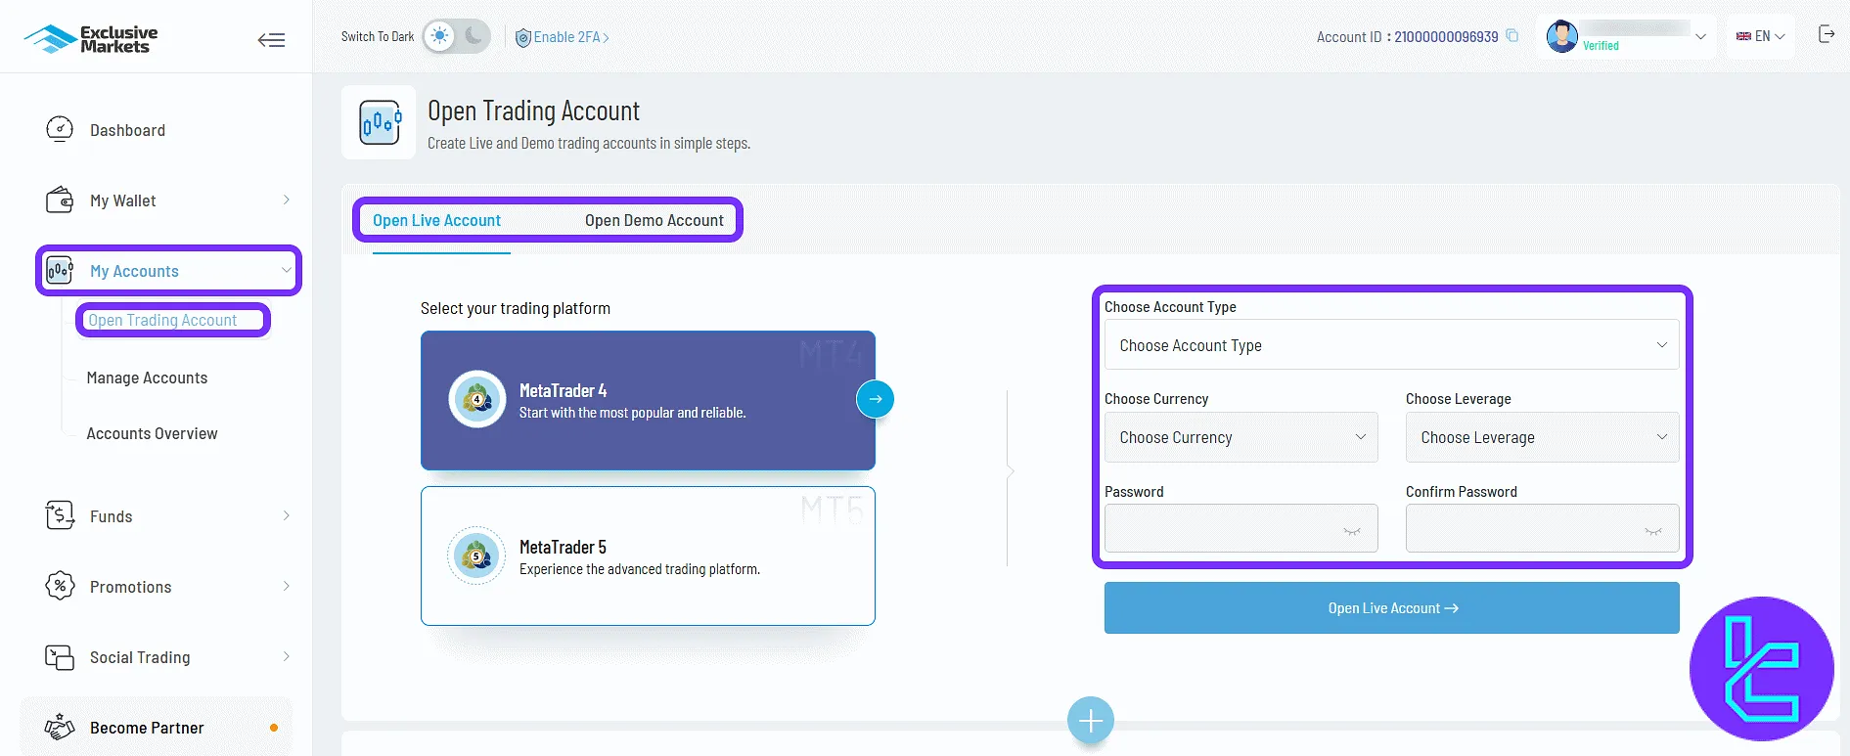Screen dimensions: 1850x756
Task: Click the Open Live Account submit button
Action: pyautogui.click(x=1391, y=608)
